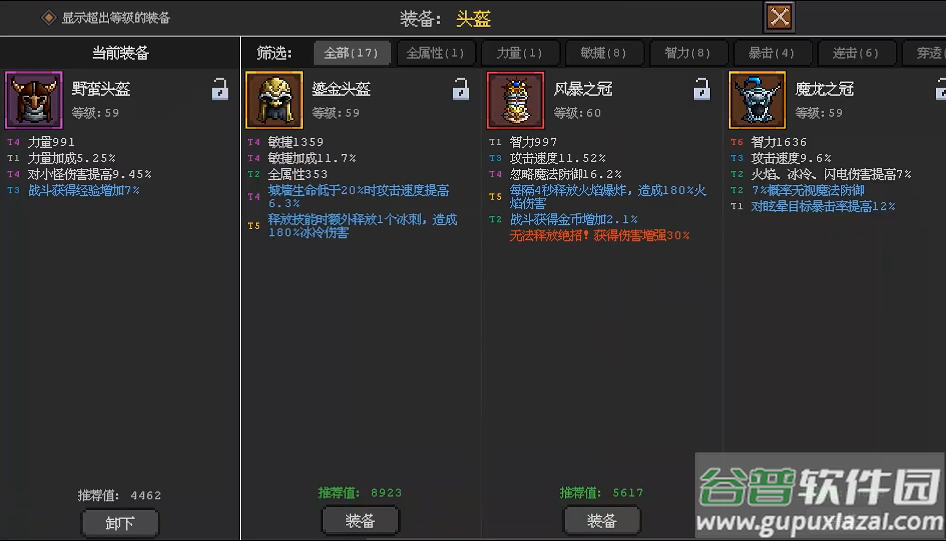Toggle lock on 鎏金头盔

point(461,89)
